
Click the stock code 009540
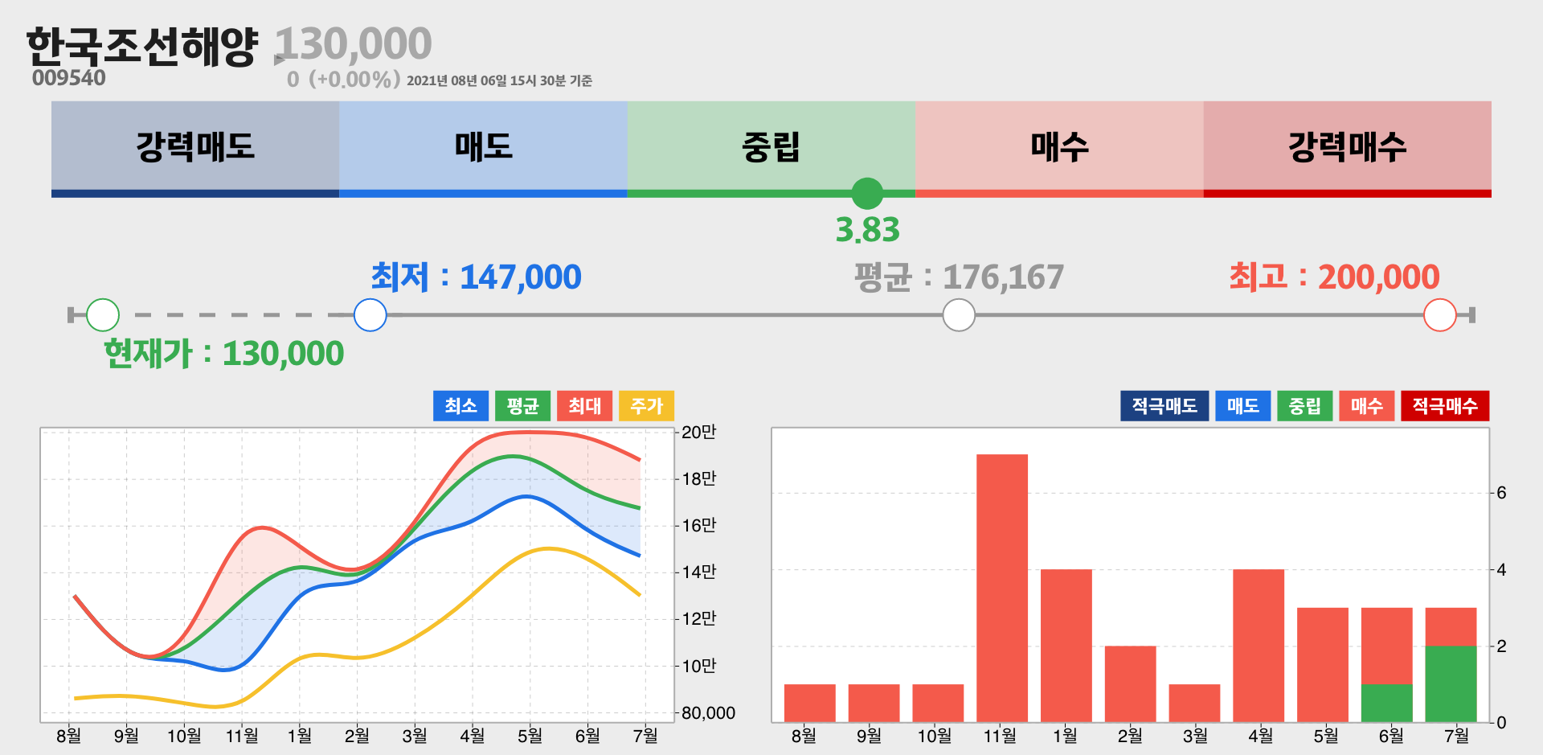click(x=69, y=78)
